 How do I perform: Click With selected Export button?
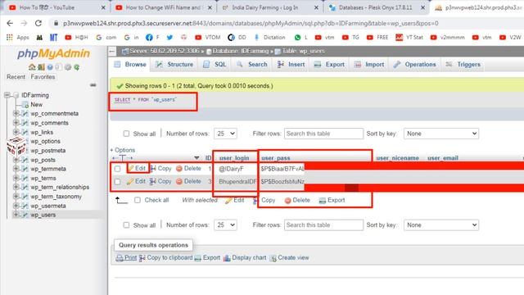tap(332, 200)
